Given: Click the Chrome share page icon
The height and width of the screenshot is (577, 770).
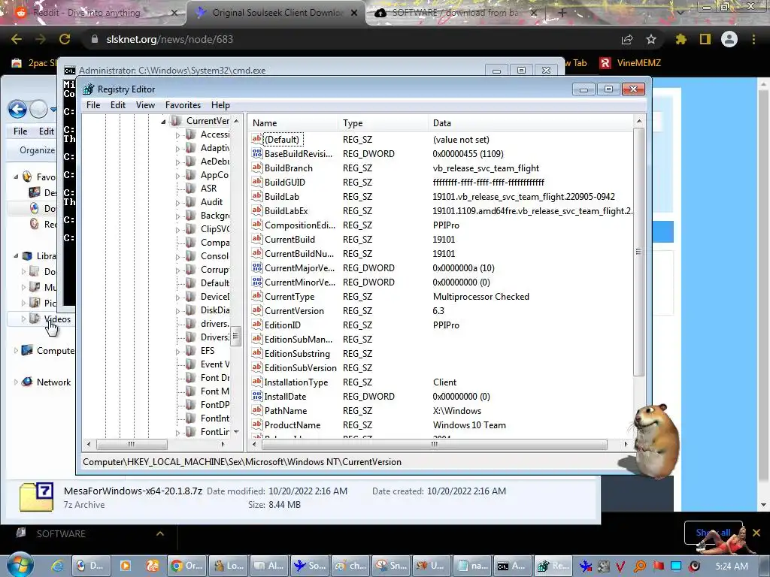Looking at the screenshot, I should point(627,39).
